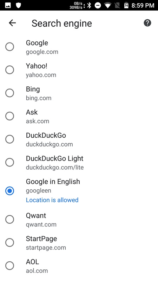Tap the Bluetooth status bar icon

pos(89,5)
